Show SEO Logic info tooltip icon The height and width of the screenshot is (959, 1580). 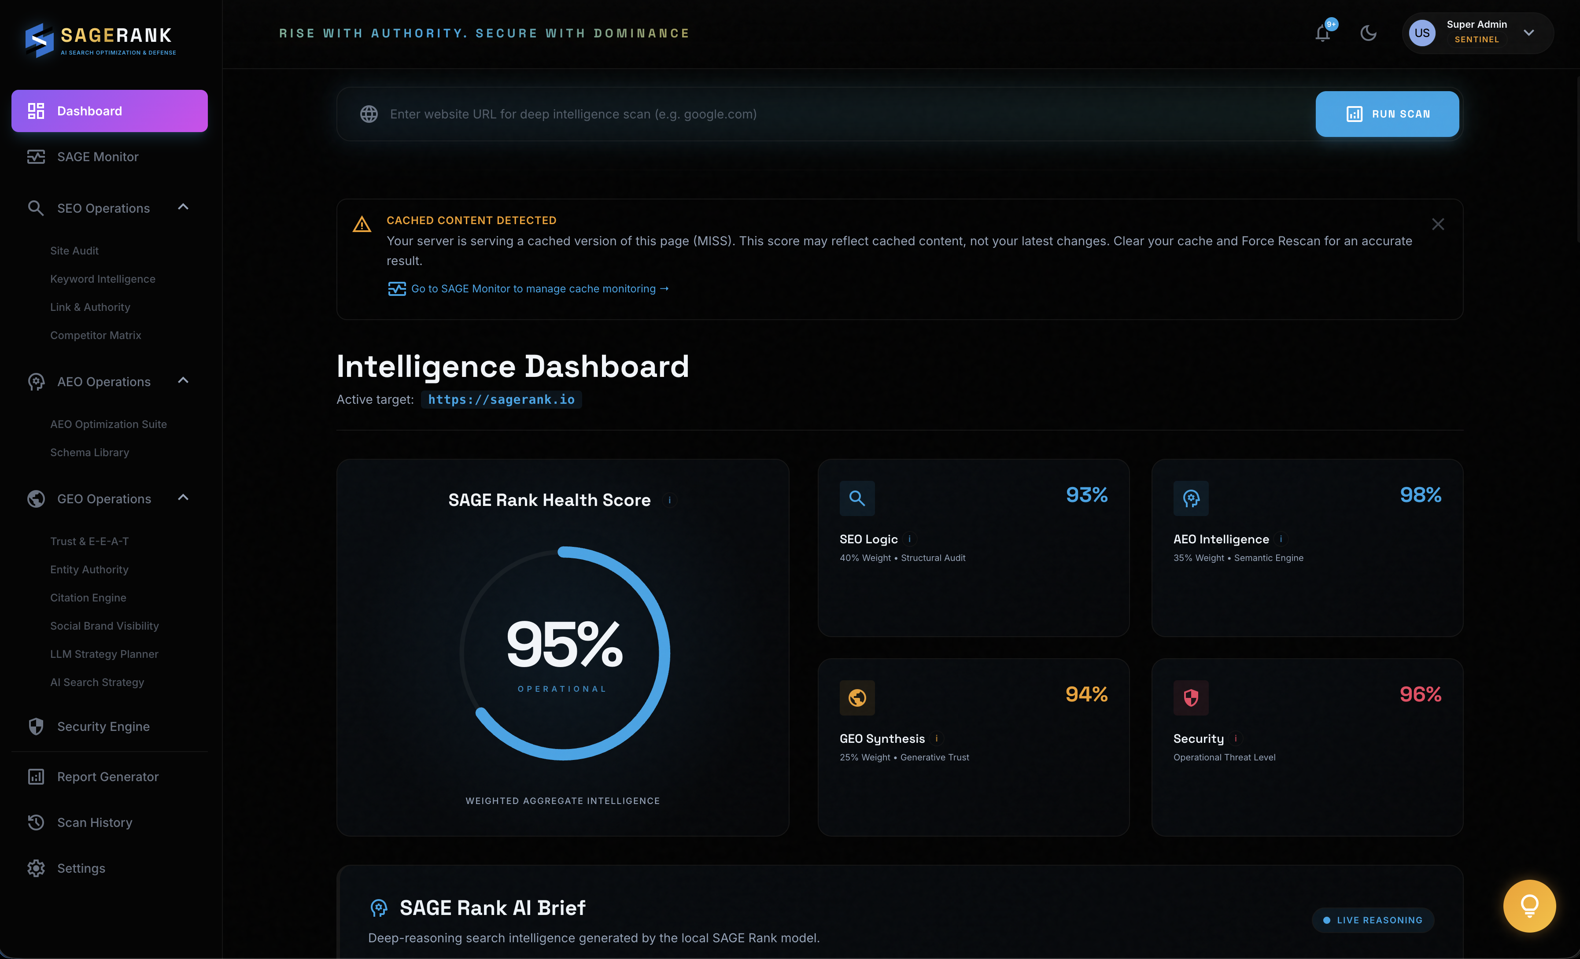[909, 539]
